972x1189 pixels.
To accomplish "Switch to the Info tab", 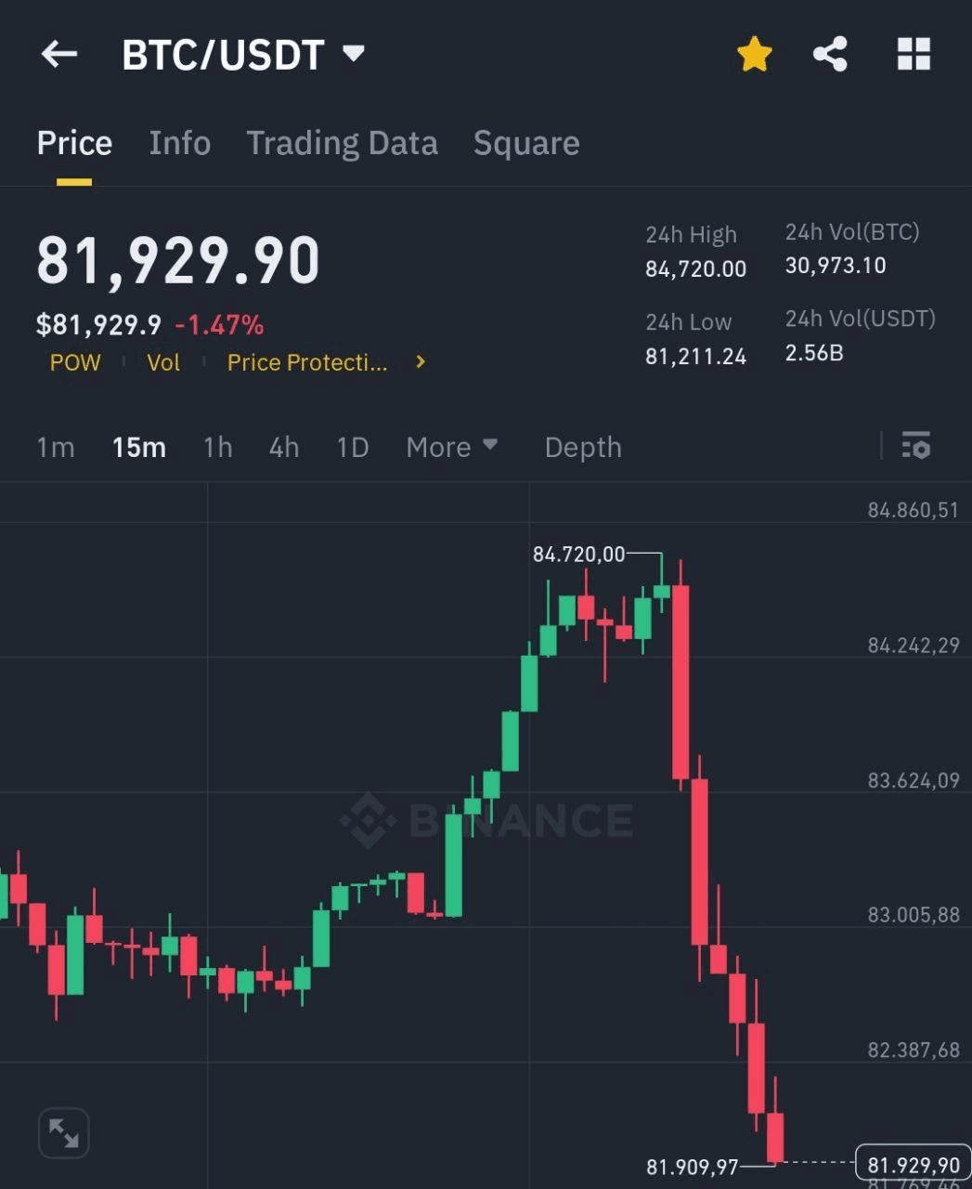I will click(x=179, y=143).
